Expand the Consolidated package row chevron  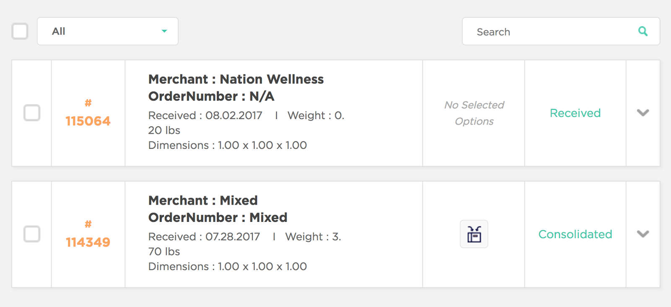pyautogui.click(x=643, y=234)
